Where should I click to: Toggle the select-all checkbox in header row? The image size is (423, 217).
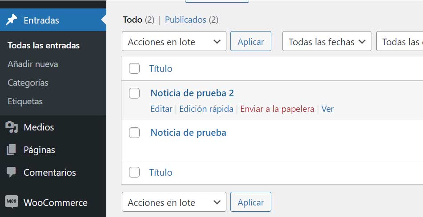134,68
